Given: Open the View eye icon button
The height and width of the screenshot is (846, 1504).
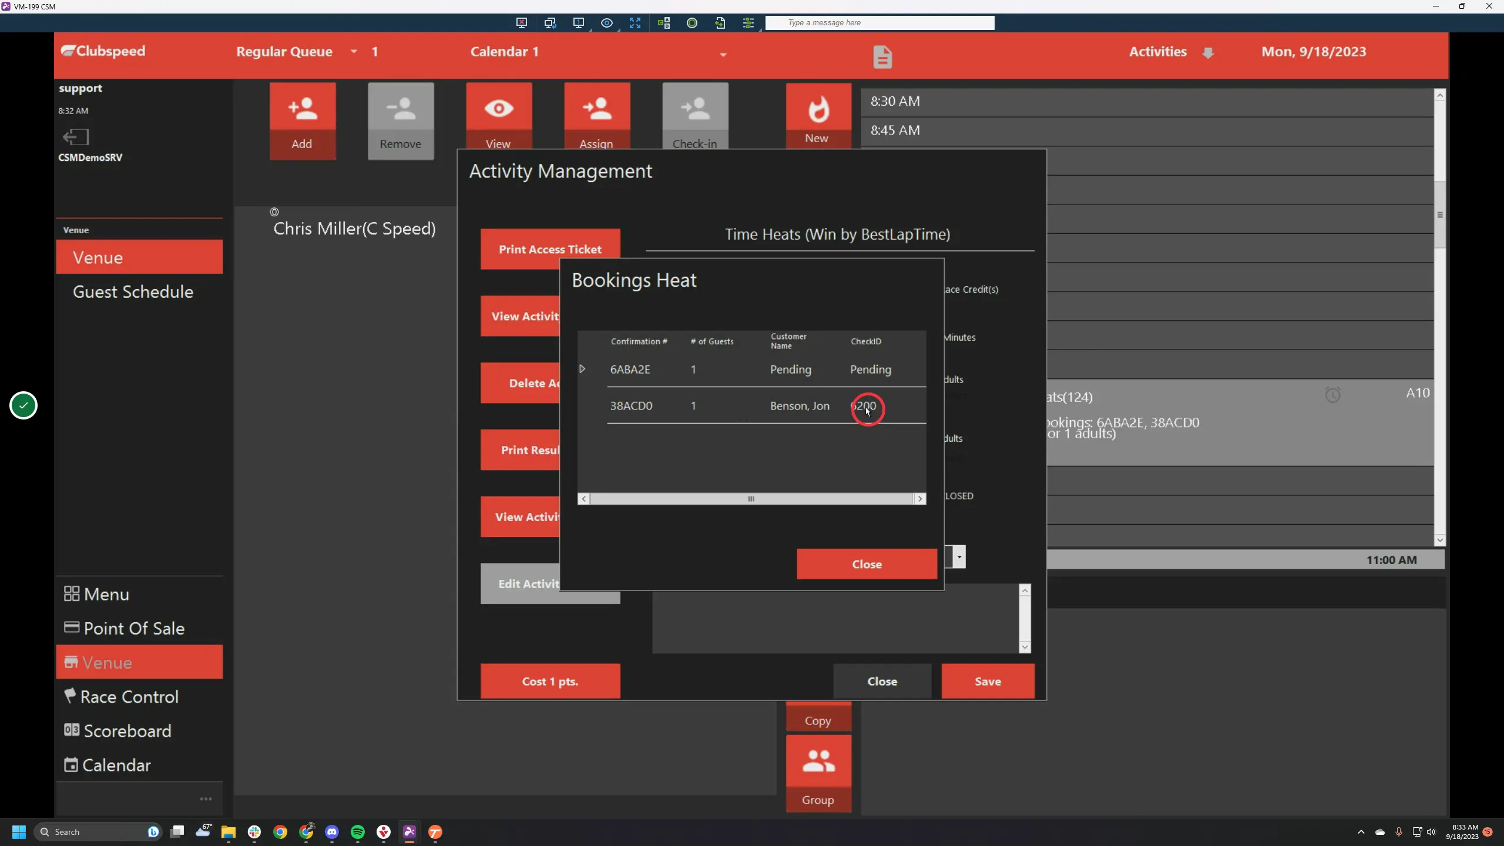Looking at the screenshot, I should click(499, 116).
